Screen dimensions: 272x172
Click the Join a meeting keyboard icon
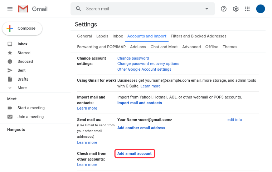point(10,117)
